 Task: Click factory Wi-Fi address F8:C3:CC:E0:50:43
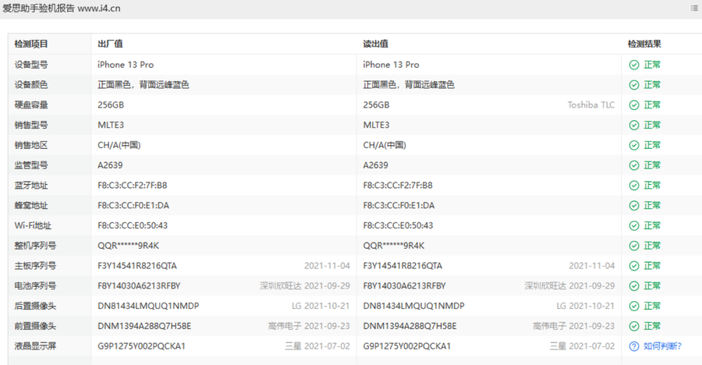[133, 225]
